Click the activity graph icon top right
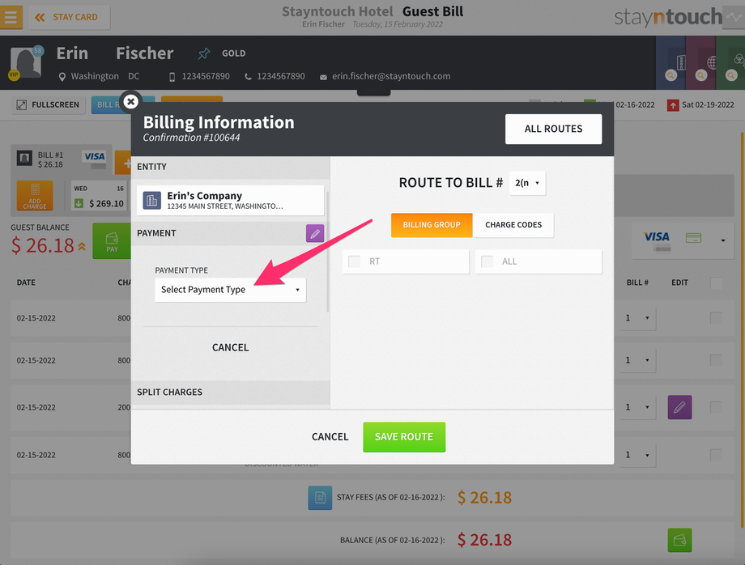This screenshot has width=745, height=565. click(x=734, y=18)
